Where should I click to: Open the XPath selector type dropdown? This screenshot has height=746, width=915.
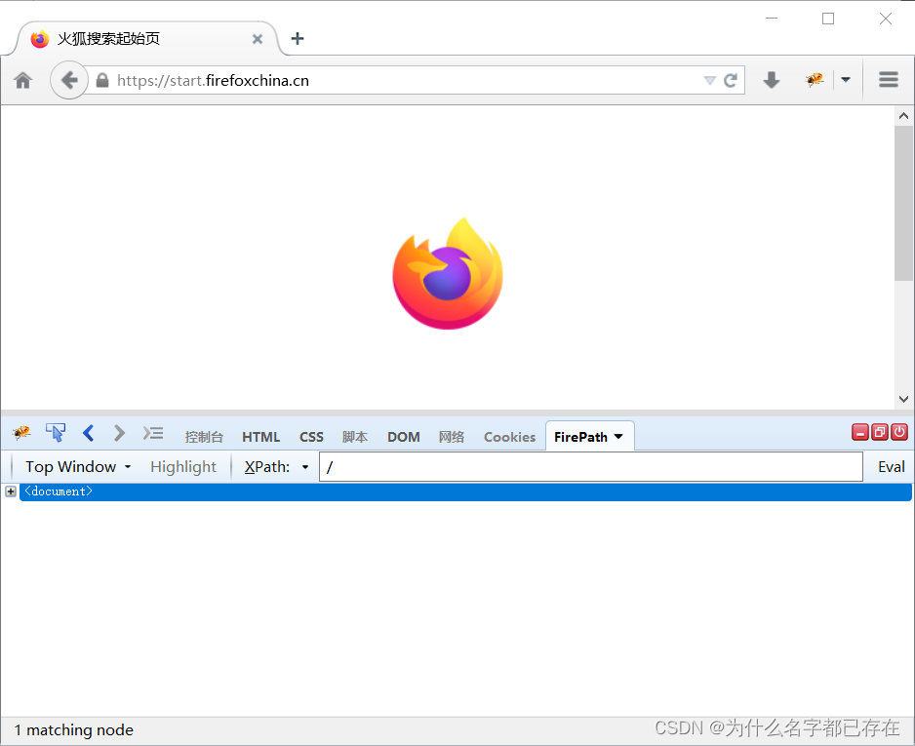305,467
